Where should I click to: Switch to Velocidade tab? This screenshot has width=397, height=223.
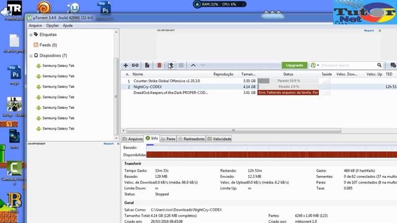(x=219, y=139)
